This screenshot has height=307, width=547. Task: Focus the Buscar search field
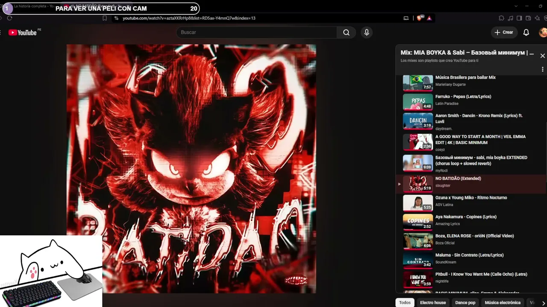(x=256, y=32)
